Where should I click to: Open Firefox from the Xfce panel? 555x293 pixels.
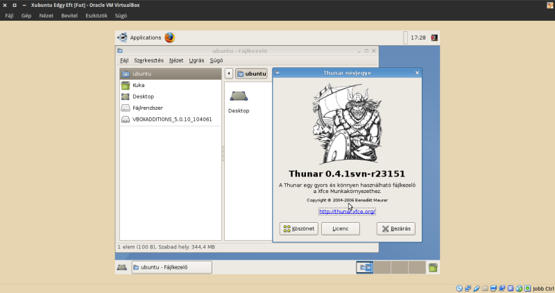(169, 37)
